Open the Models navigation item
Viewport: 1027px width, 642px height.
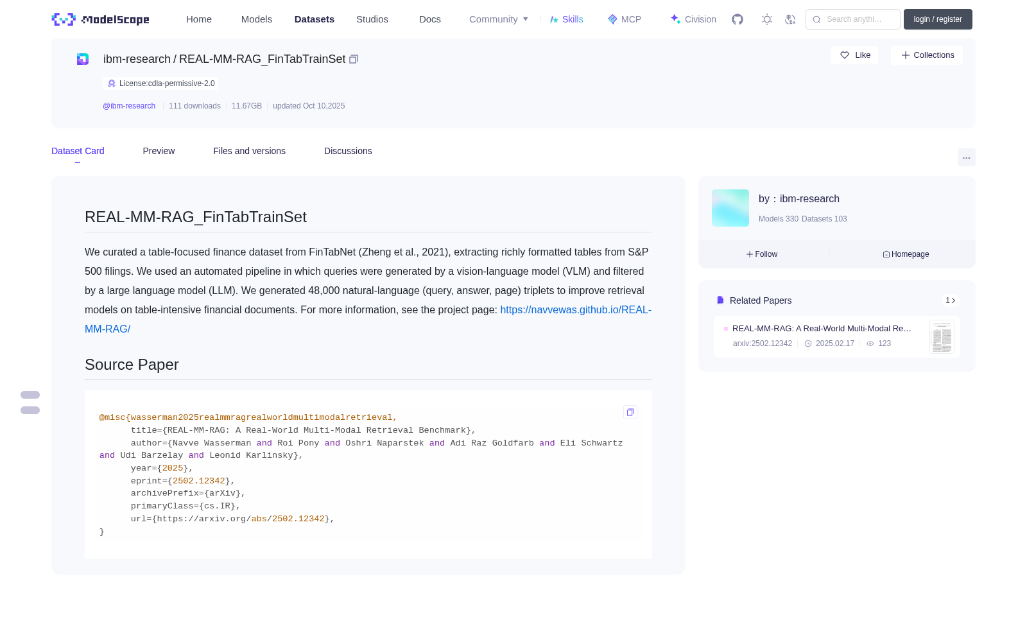coord(257,19)
